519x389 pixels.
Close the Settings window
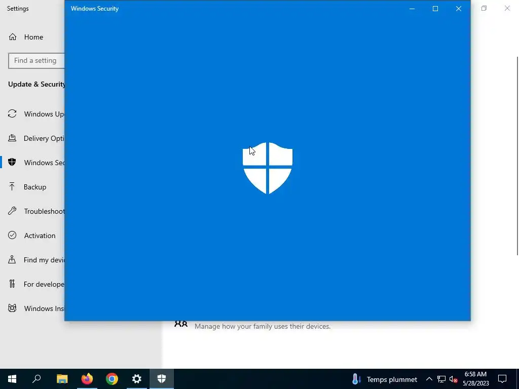[507, 8]
